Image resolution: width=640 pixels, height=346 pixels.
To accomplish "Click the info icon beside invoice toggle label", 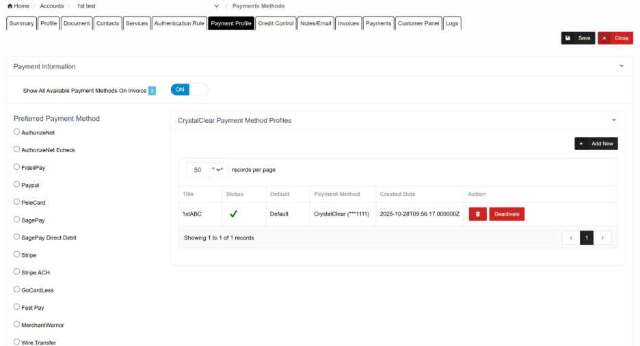I will (152, 91).
